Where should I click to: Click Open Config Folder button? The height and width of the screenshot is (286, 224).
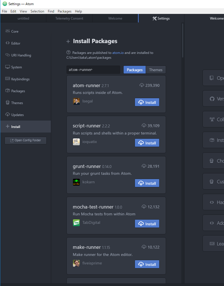click(26, 140)
